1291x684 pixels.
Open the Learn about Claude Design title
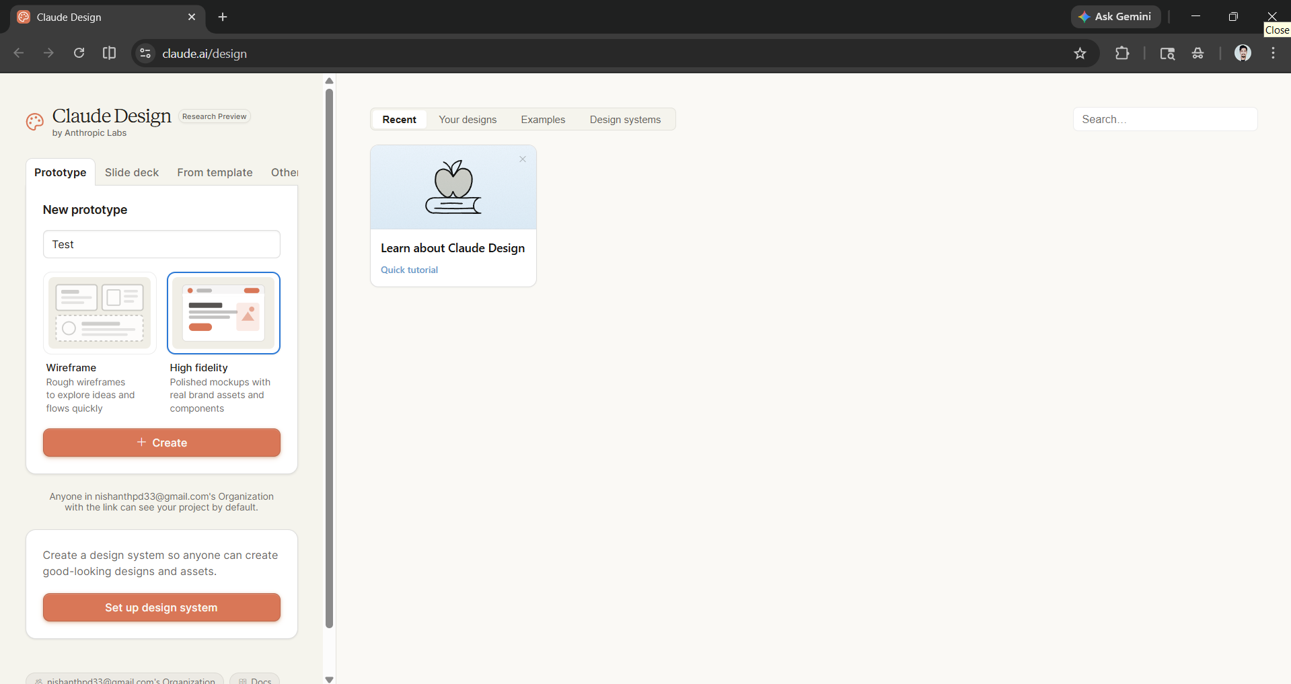pyautogui.click(x=453, y=248)
